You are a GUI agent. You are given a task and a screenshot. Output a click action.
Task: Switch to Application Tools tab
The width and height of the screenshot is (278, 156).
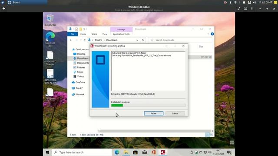(x=121, y=34)
